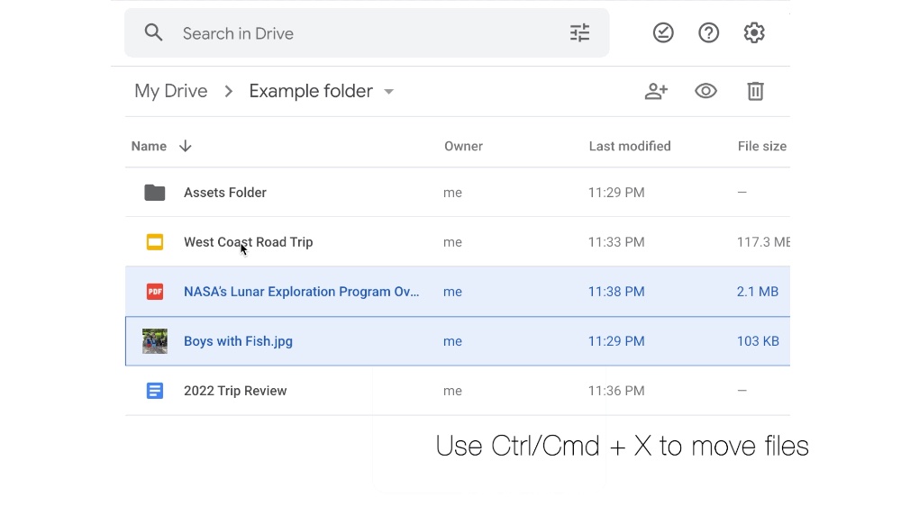Click the search magnifier icon
The height and width of the screenshot is (506, 901).
click(154, 33)
